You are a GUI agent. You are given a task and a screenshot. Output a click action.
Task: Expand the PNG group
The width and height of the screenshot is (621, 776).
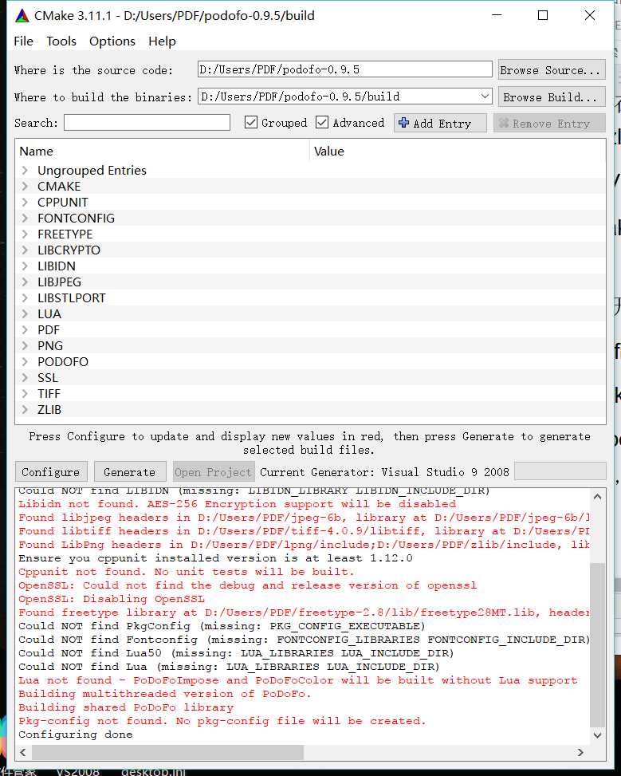(x=25, y=345)
